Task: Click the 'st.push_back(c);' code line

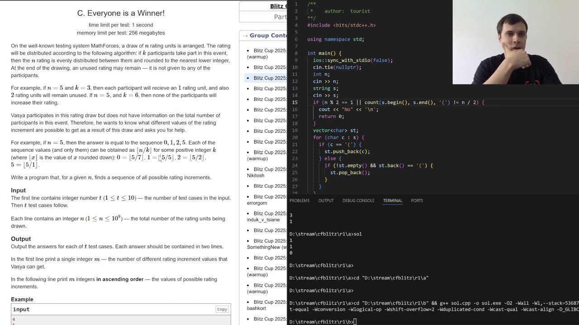Action: [x=347, y=152]
